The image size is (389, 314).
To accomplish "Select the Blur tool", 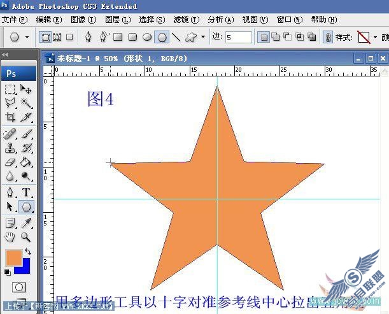I will pyautogui.click(x=10, y=176).
